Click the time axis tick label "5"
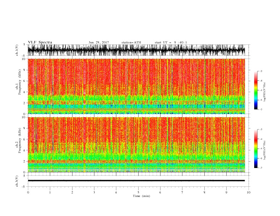Image resolution: width=280 pixels, height=216 pixels. 138,192
